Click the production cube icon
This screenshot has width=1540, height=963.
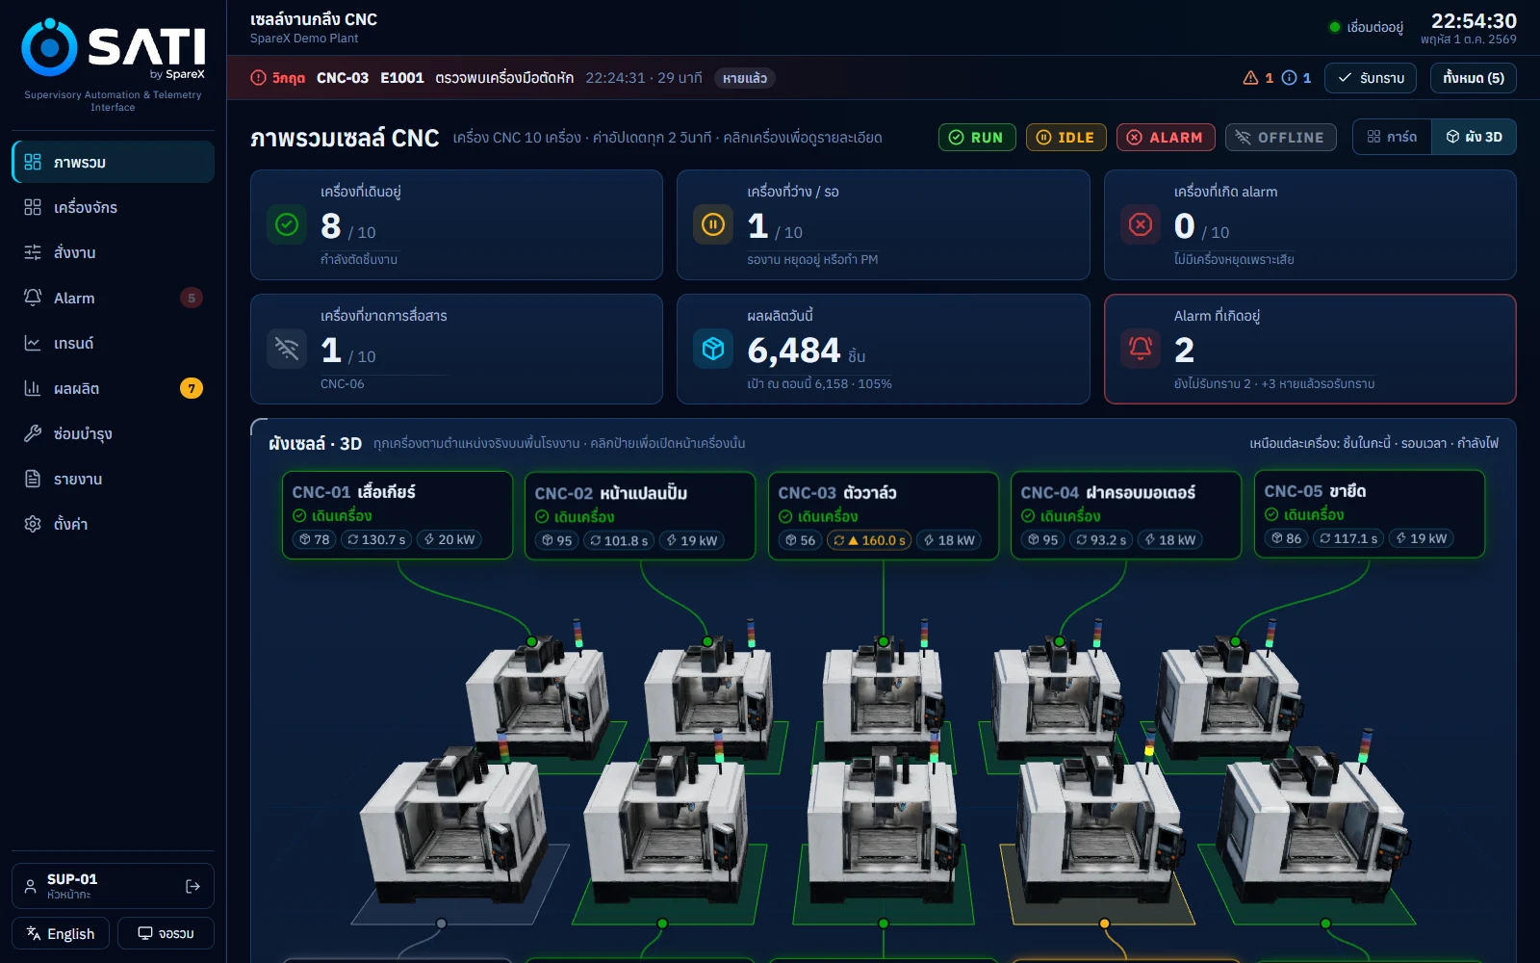coord(713,349)
